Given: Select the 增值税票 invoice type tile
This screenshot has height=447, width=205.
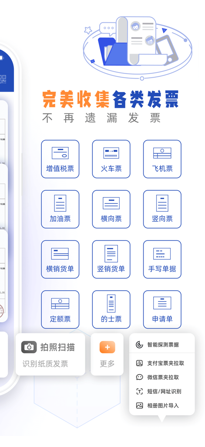Looking at the screenshot, I should [x=60, y=159].
